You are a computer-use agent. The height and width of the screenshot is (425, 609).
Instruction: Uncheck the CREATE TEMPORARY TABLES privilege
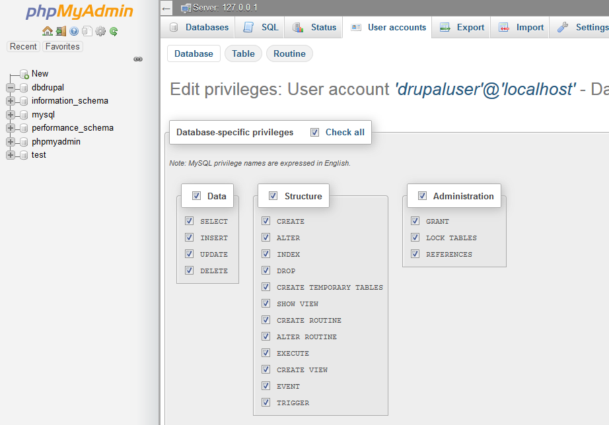[x=266, y=287]
